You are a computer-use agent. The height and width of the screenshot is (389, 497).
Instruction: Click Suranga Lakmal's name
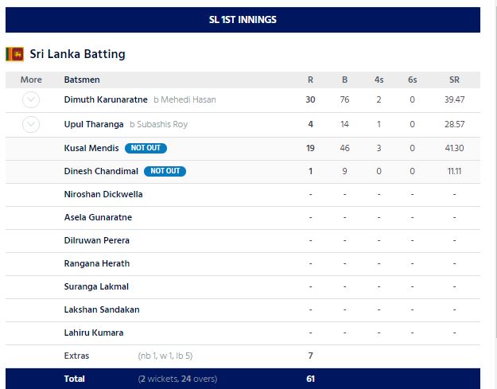pyautogui.click(x=96, y=286)
